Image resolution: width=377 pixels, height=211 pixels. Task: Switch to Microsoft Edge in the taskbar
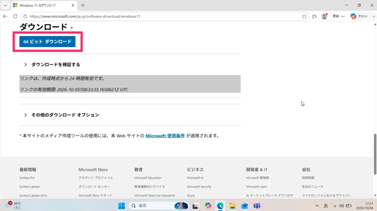pyautogui.click(x=220, y=206)
